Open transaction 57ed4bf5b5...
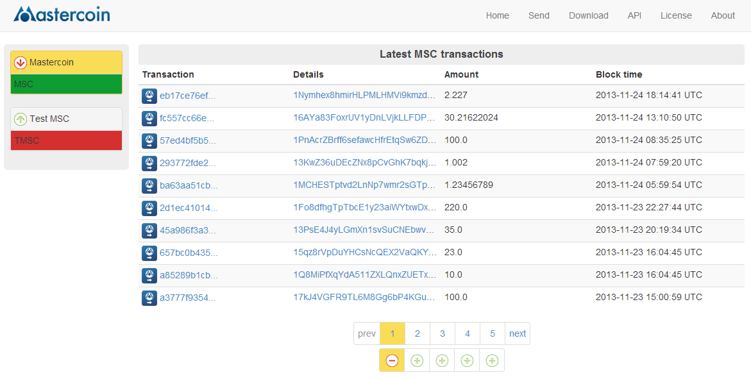The height and width of the screenshot is (379, 751). coord(188,141)
